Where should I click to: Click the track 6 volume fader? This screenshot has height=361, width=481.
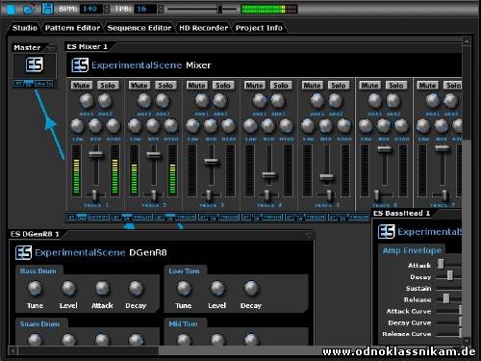(385, 149)
